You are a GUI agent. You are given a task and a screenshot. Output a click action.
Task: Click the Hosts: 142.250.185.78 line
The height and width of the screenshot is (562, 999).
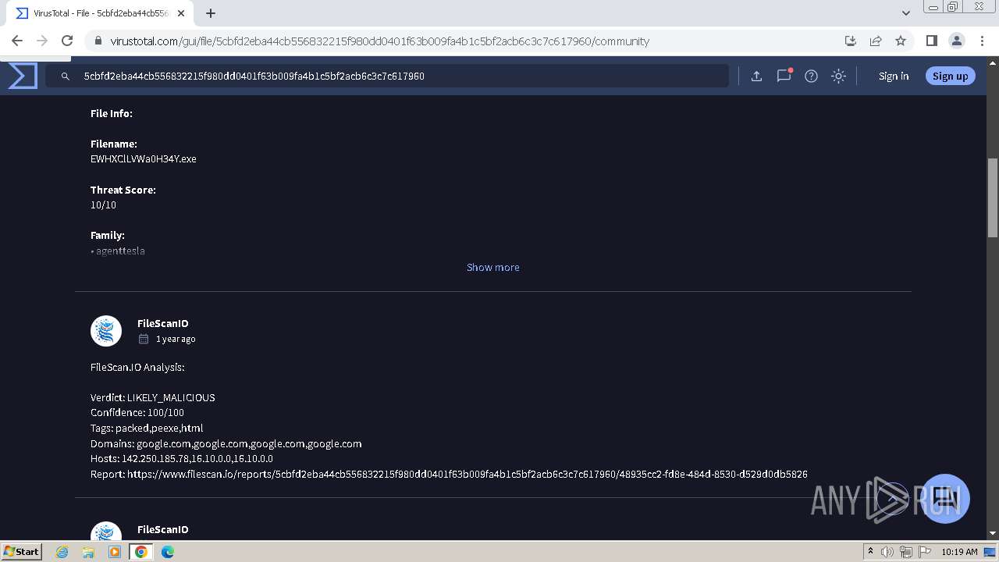(182, 458)
